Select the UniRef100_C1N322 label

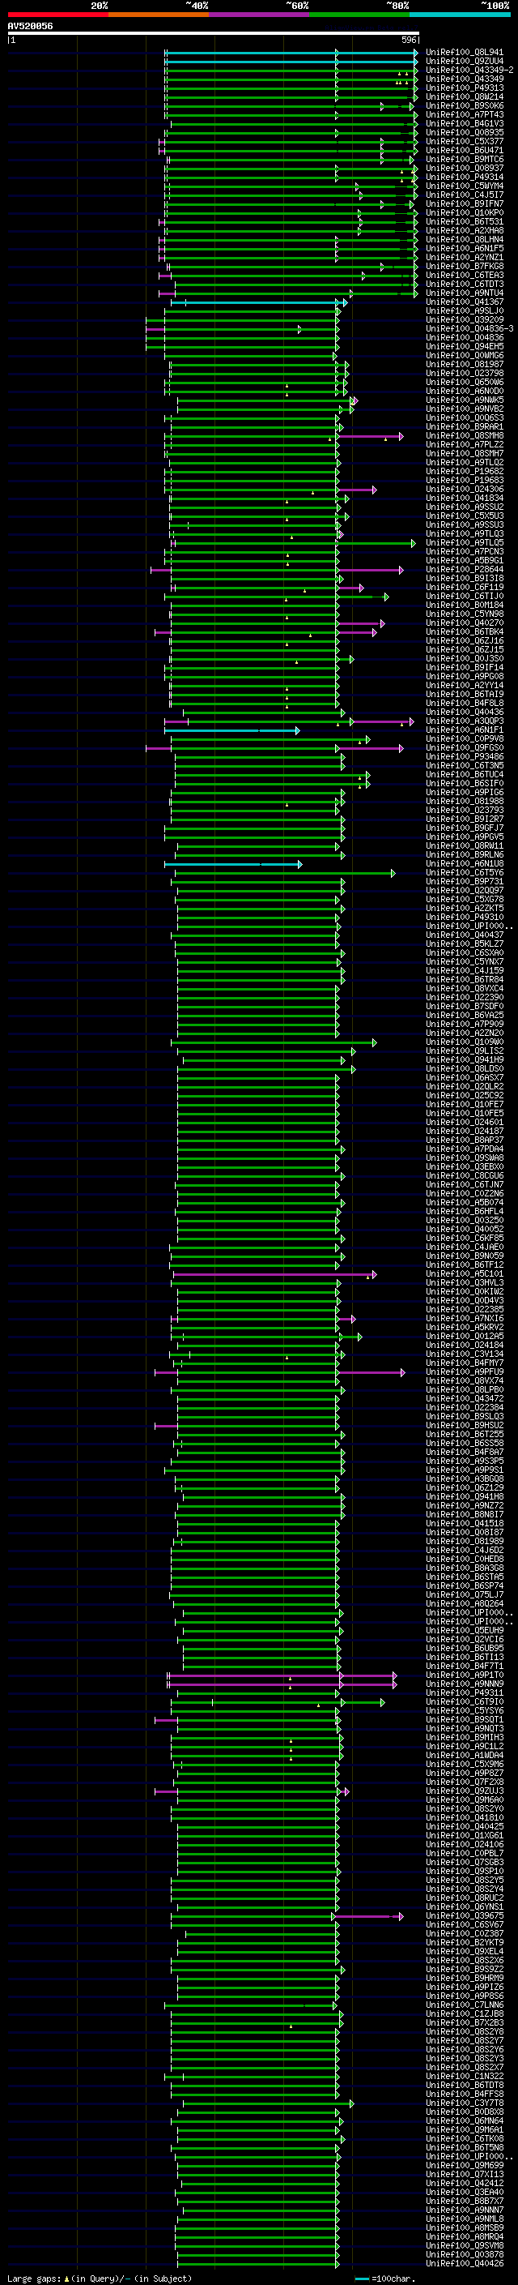coord(464,2077)
